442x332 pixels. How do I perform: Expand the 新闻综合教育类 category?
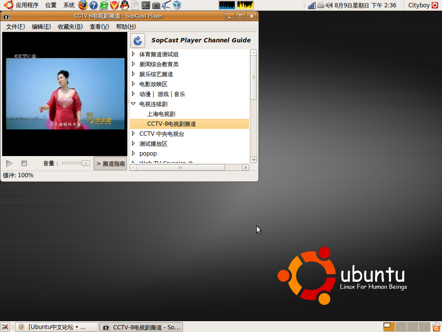pyautogui.click(x=134, y=64)
